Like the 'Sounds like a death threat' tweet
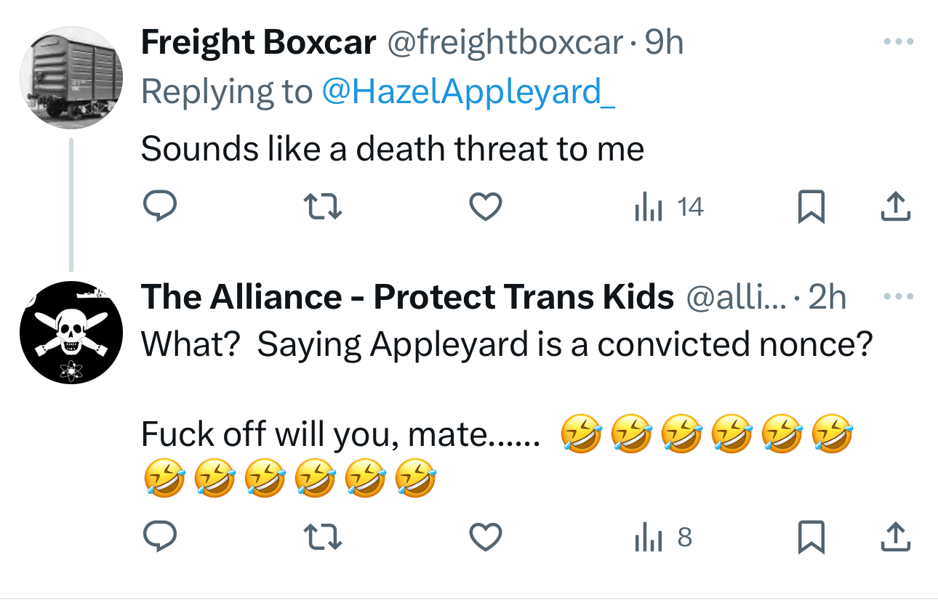The width and height of the screenshot is (938, 605). (485, 208)
